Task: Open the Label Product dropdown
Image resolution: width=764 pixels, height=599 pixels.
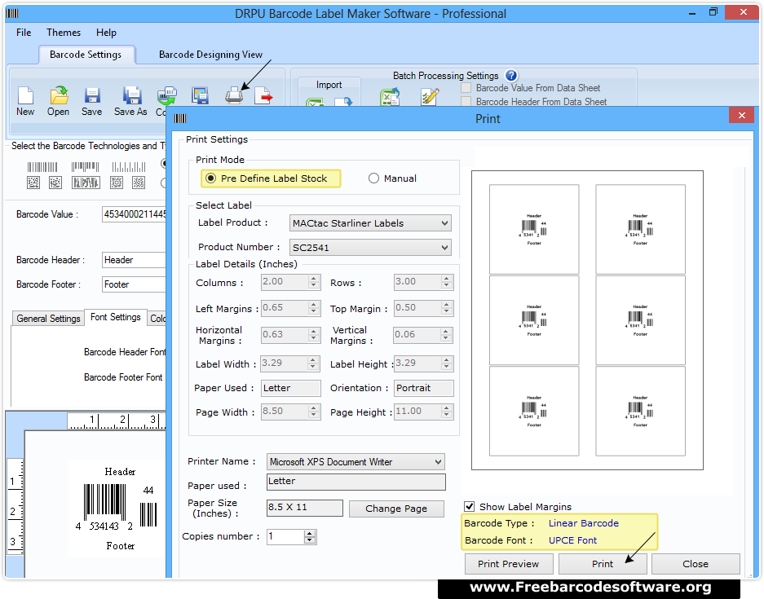Action: (370, 223)
